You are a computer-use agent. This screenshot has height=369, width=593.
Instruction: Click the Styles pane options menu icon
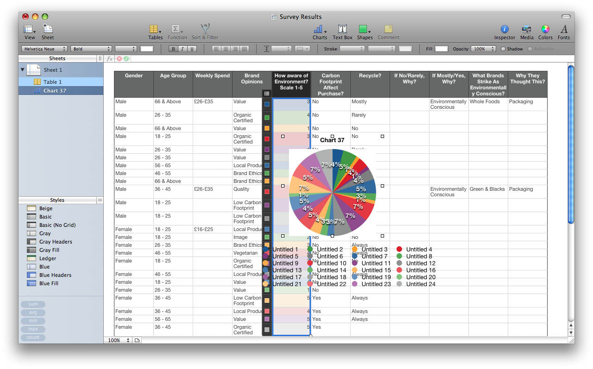point(100,200)
